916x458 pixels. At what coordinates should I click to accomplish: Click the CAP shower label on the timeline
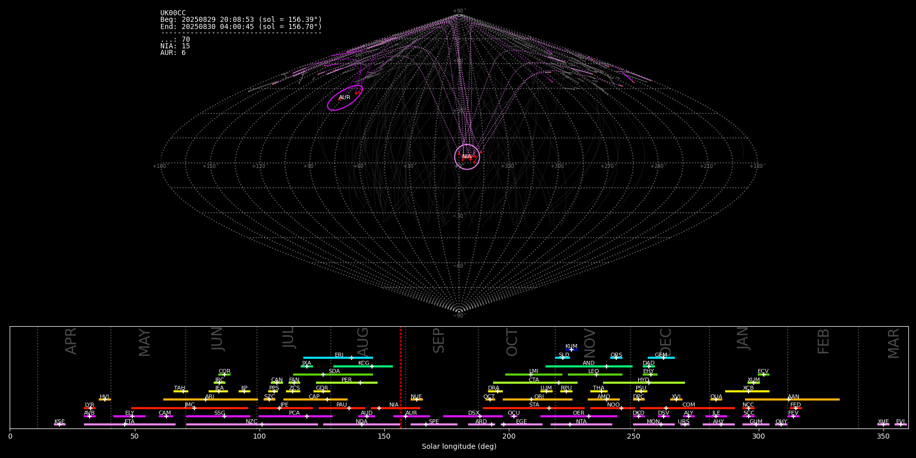click(x=314, y=397)
